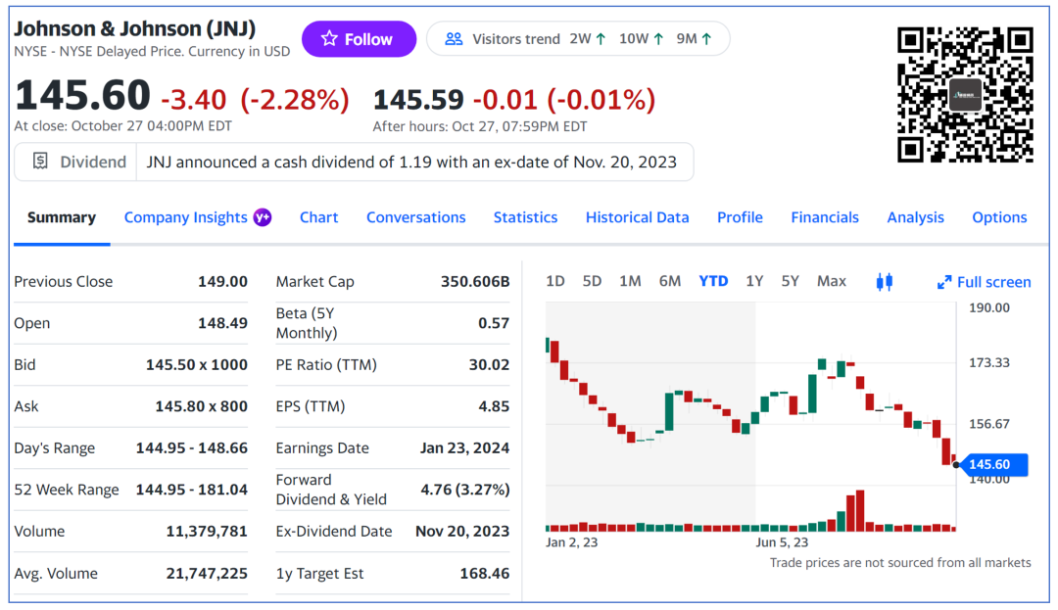
Task: Click the QR code image
Action: 965,94
